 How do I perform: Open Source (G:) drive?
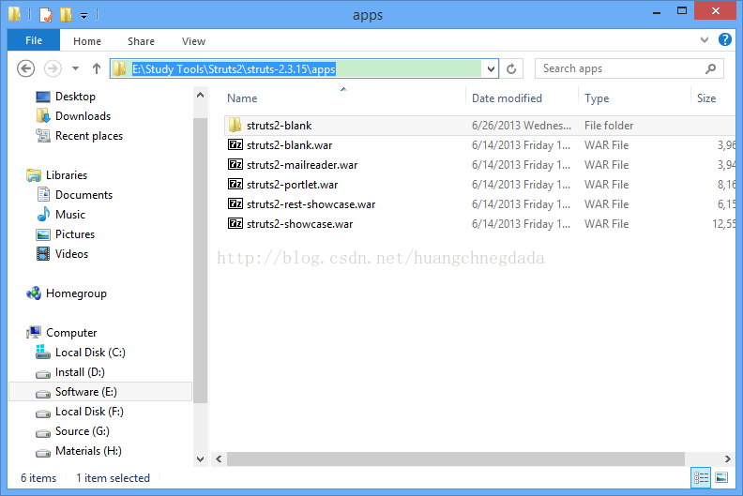point(82,431)
